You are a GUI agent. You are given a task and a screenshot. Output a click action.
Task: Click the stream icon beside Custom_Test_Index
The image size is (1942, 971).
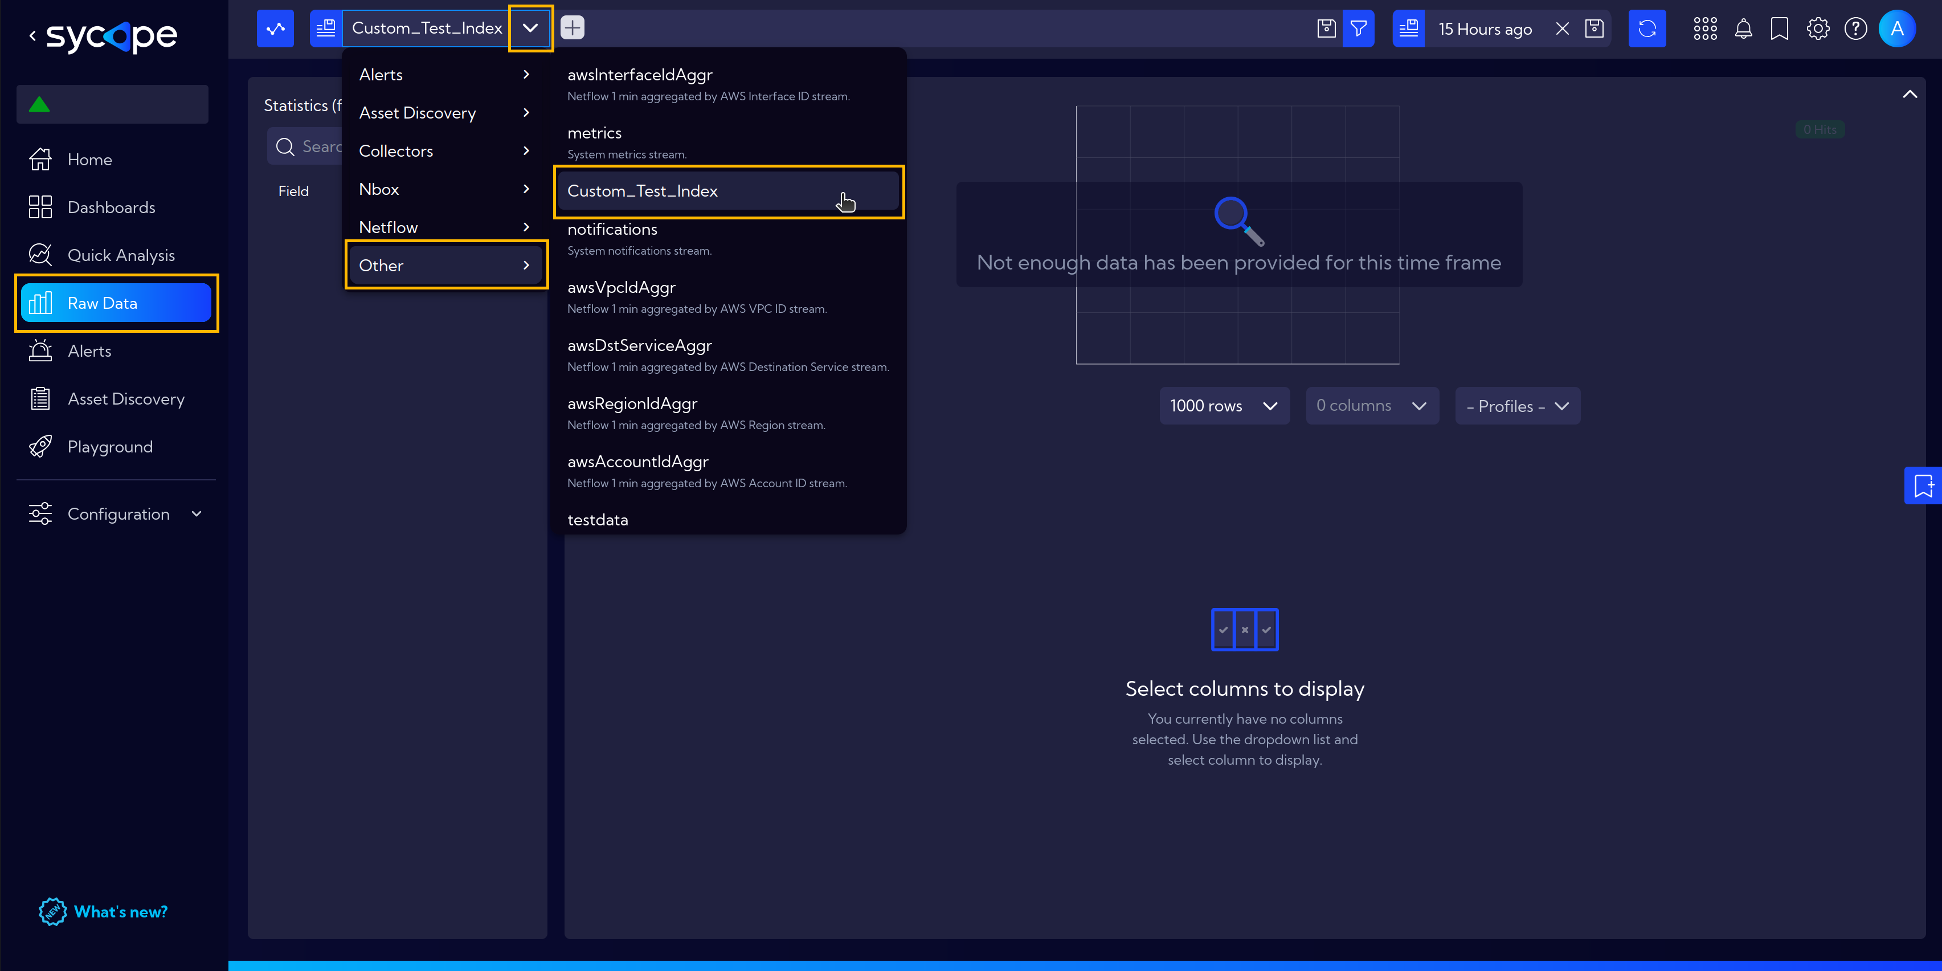point(326,28)
